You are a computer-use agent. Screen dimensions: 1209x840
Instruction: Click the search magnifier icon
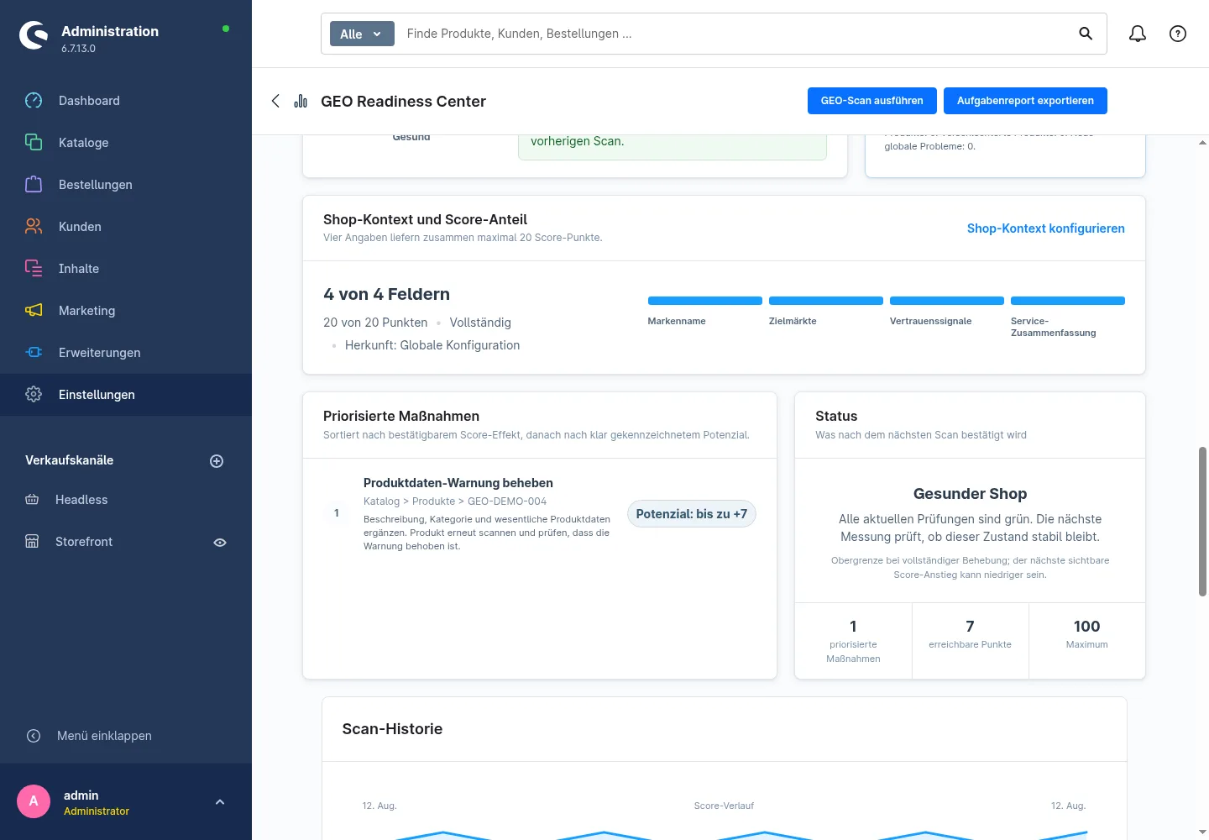[1086, 34]
